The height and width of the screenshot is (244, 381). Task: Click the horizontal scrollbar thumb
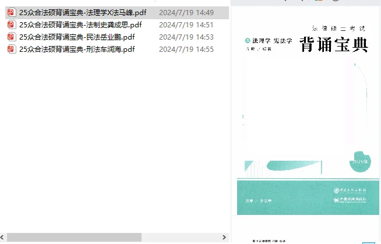pyautogui.click(x=74, y=237)
